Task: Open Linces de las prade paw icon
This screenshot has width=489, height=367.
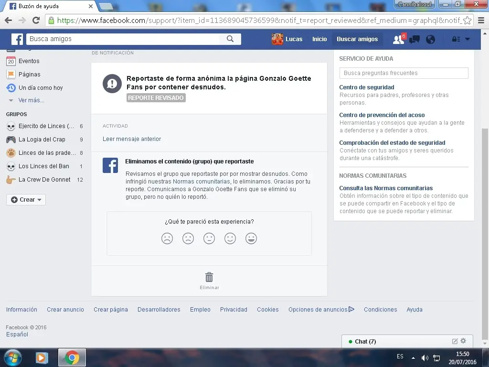Action: 11,153
